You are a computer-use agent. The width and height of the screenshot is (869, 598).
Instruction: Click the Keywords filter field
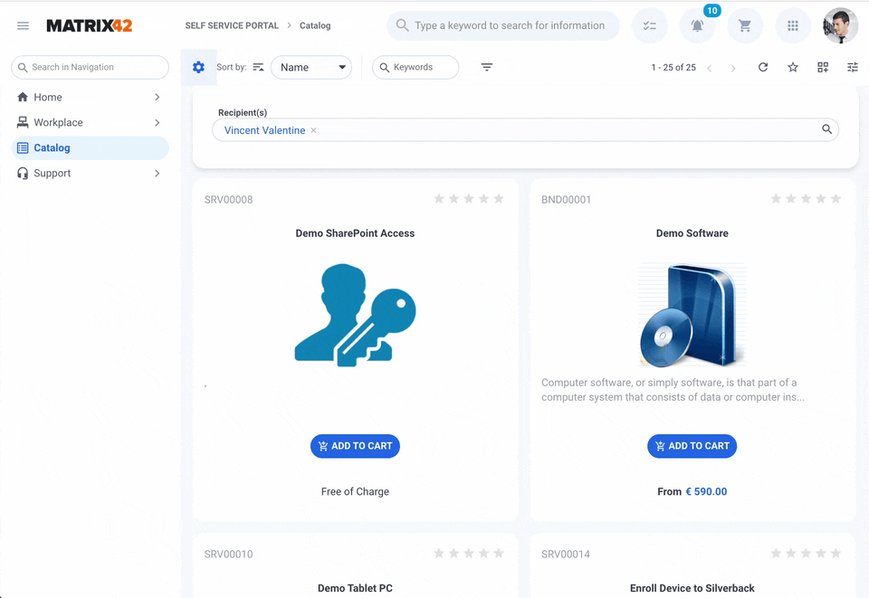[415, 67]
